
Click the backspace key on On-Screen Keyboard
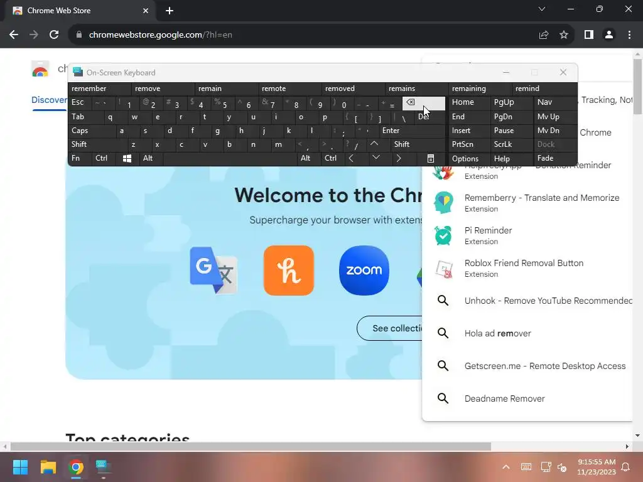click(x=423, y=104)
